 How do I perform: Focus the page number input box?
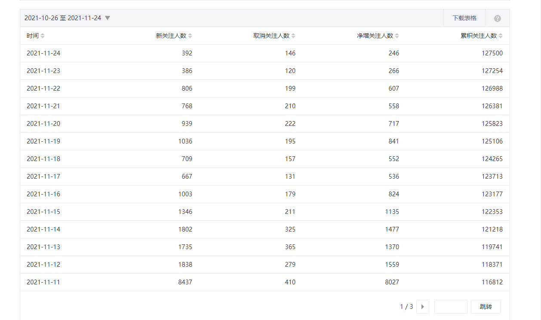coord(450,307)
